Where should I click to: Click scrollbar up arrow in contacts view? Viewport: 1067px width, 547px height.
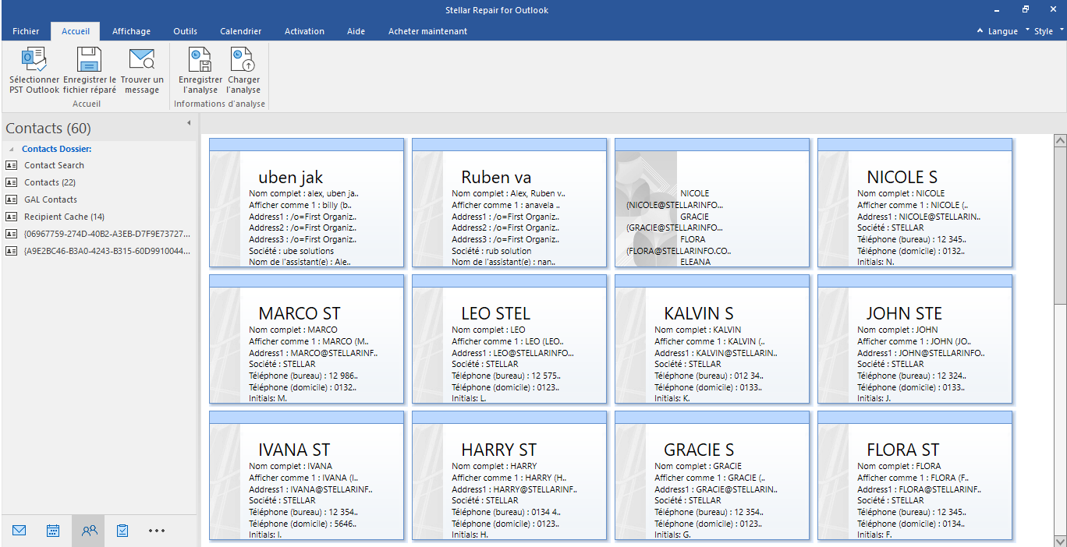[x=1060, y=140]
